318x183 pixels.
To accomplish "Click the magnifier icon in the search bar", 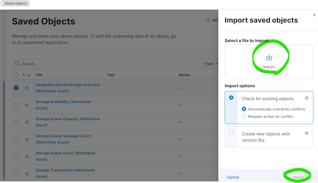I will (x=17, y=64).
